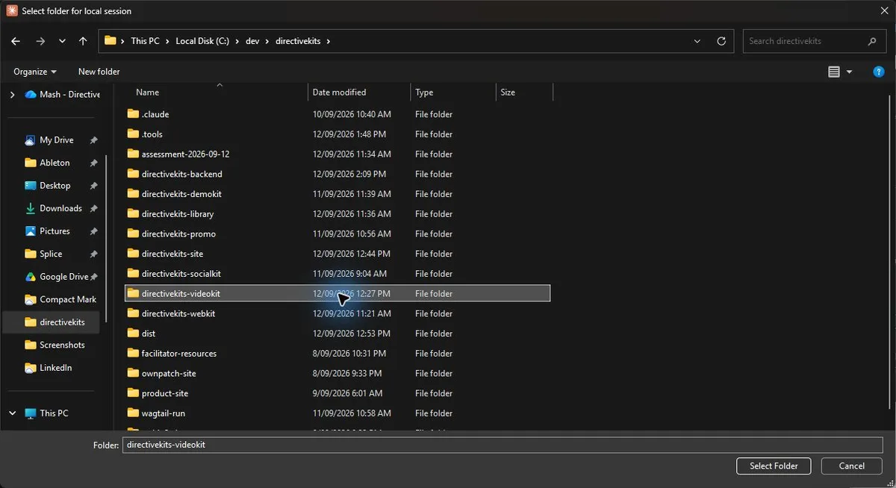896x488 pixels.
Task: Select facilitator-resources folder
Action: 179,354
